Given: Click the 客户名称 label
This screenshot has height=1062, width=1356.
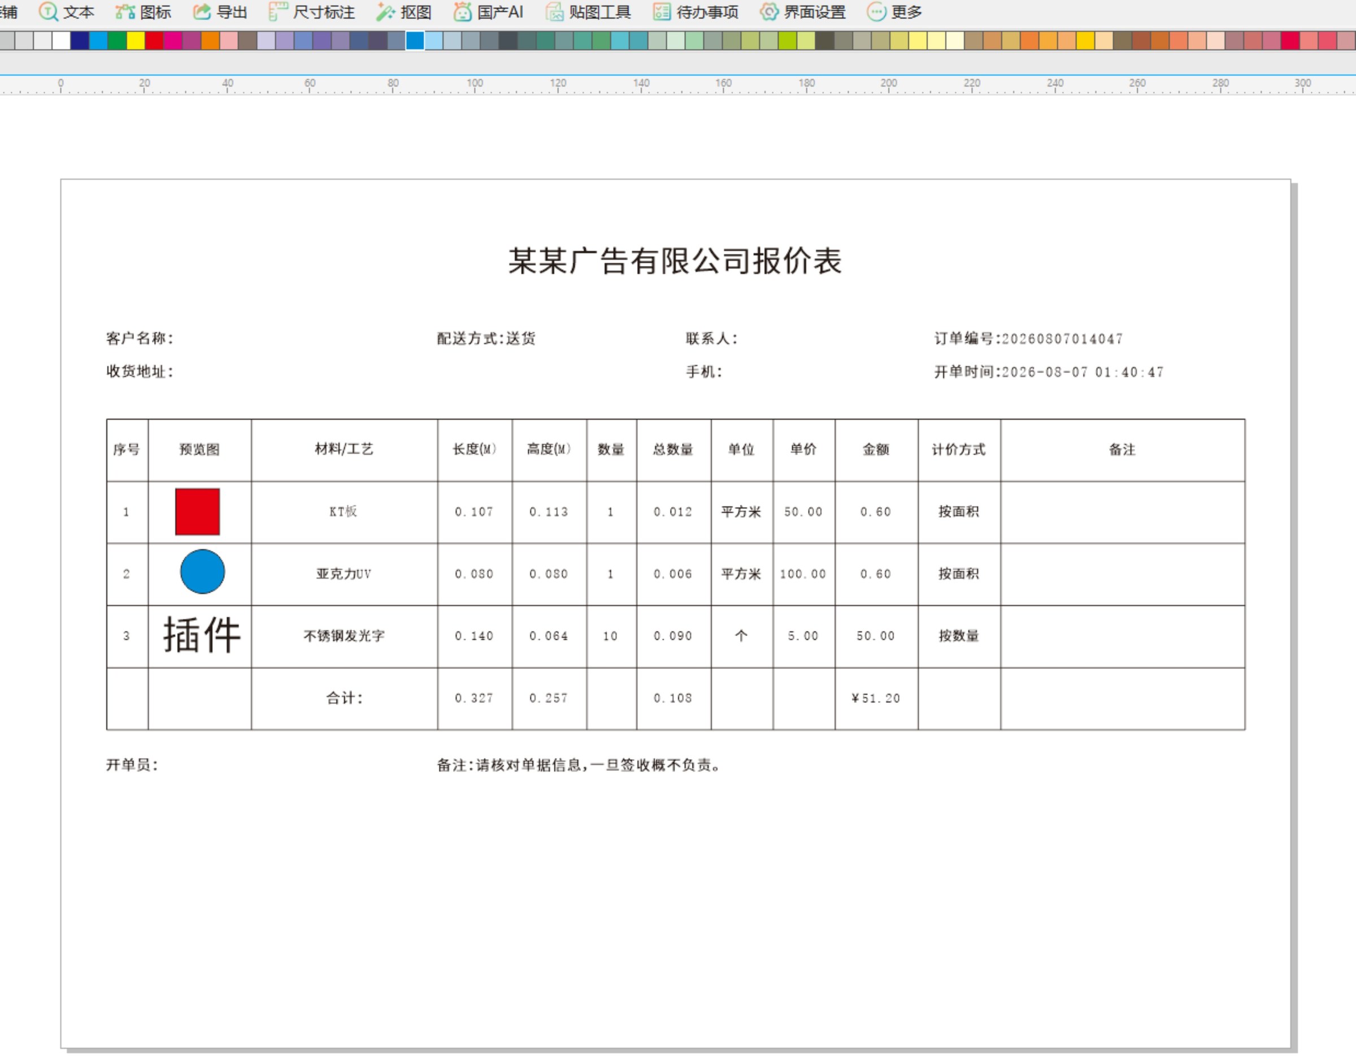Looking at the screenshot, I should 140,338.
